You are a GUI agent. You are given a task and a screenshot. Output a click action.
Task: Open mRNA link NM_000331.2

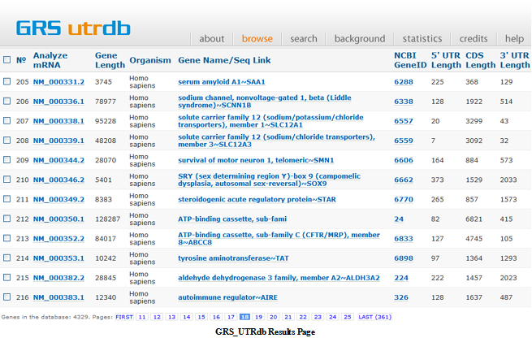(x=58, y=82)
